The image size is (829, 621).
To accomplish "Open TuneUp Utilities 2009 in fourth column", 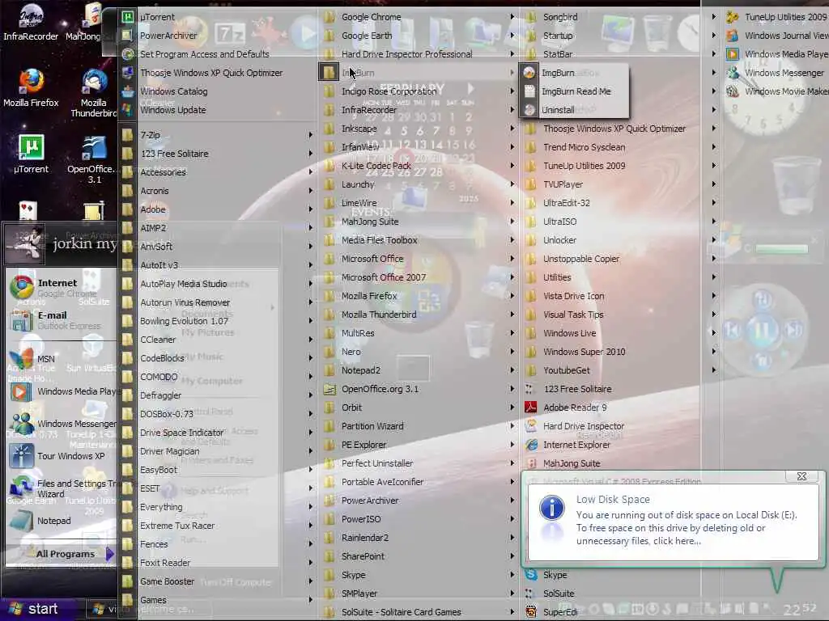I will coord(776,17).
